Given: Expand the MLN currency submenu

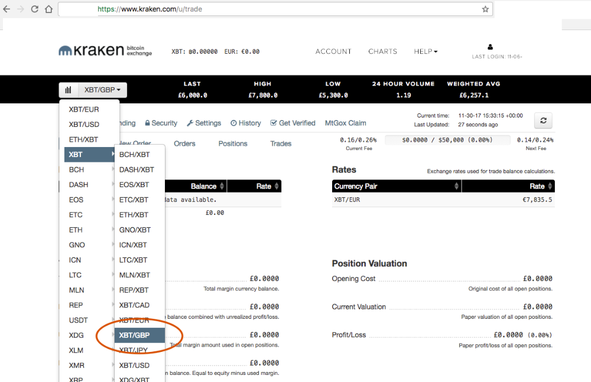Looking at the screenshot, I should tap(89, 290).
